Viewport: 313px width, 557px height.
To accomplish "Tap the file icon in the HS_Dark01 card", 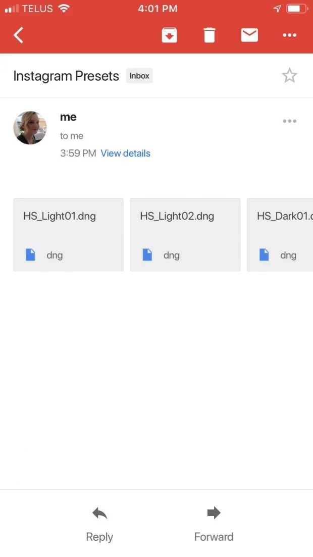I will click(264, 255).
